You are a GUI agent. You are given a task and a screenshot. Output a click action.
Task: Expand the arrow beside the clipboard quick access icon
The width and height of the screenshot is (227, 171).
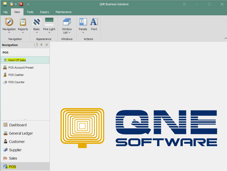[x=16, y=4]
